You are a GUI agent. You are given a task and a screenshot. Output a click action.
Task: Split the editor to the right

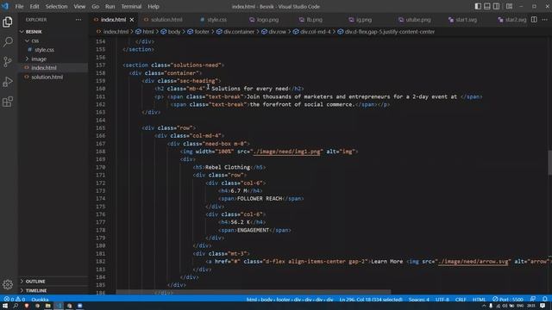[x=534, y=20]
